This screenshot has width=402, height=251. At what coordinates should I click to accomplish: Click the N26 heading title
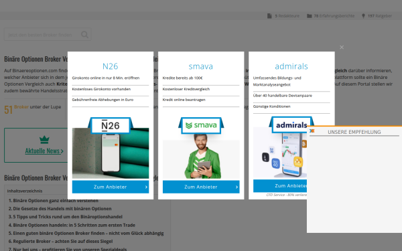pos(111,66)
